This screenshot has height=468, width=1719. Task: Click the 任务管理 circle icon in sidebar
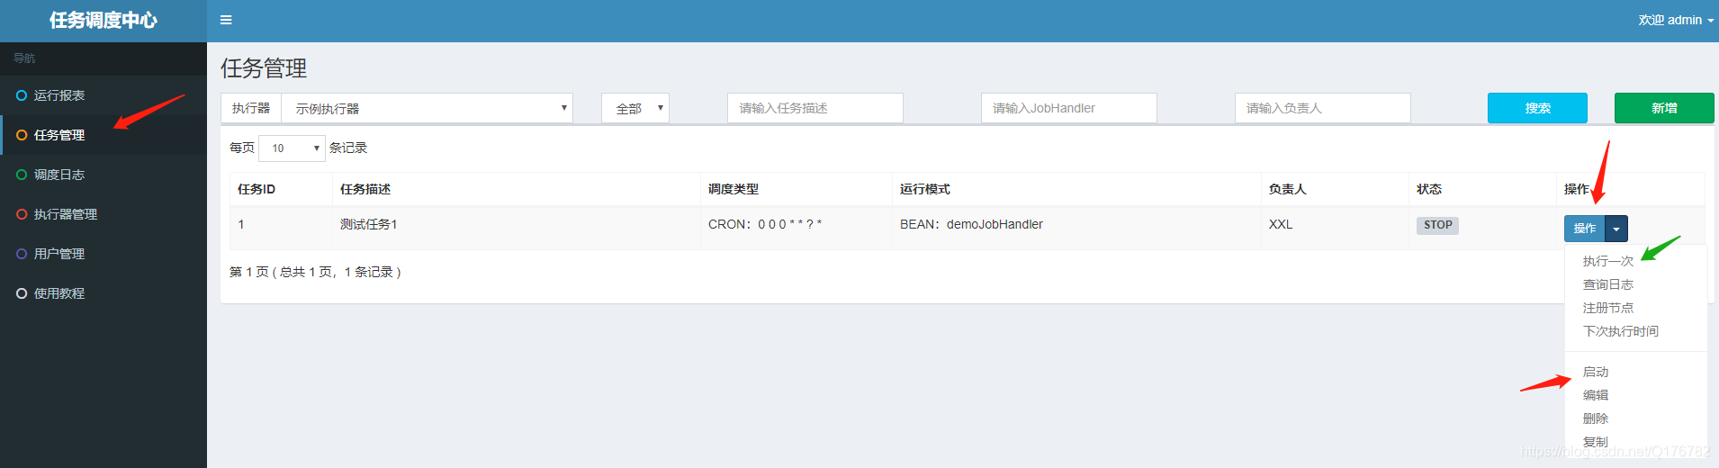point(22,135)
